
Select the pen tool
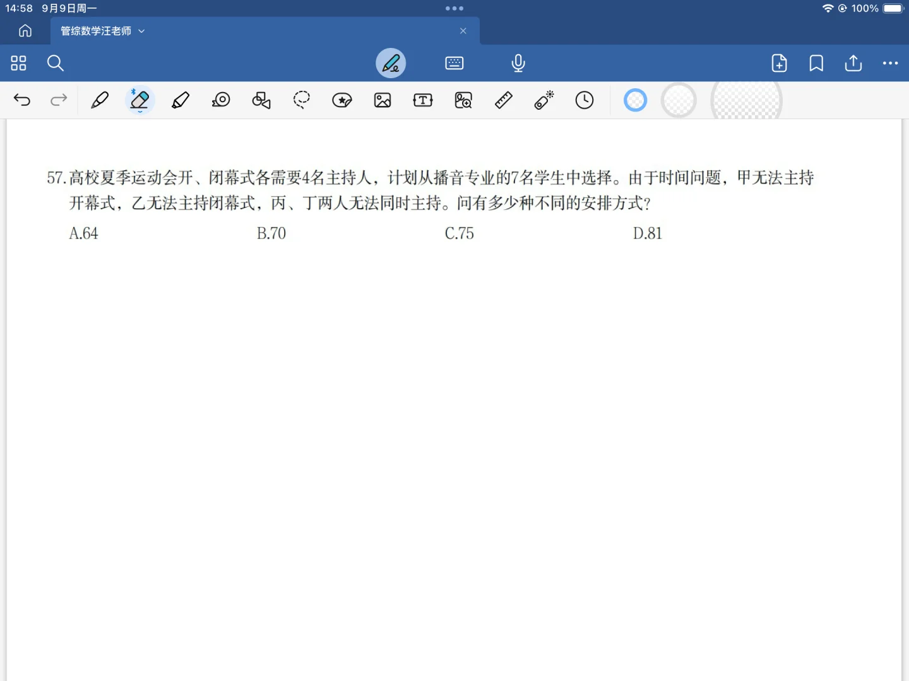(100, 100)
